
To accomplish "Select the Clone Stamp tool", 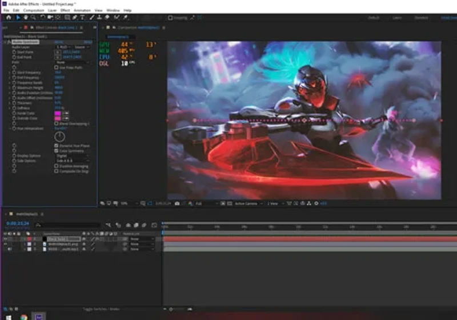I will pyautogui.click(x=99, y=18).
